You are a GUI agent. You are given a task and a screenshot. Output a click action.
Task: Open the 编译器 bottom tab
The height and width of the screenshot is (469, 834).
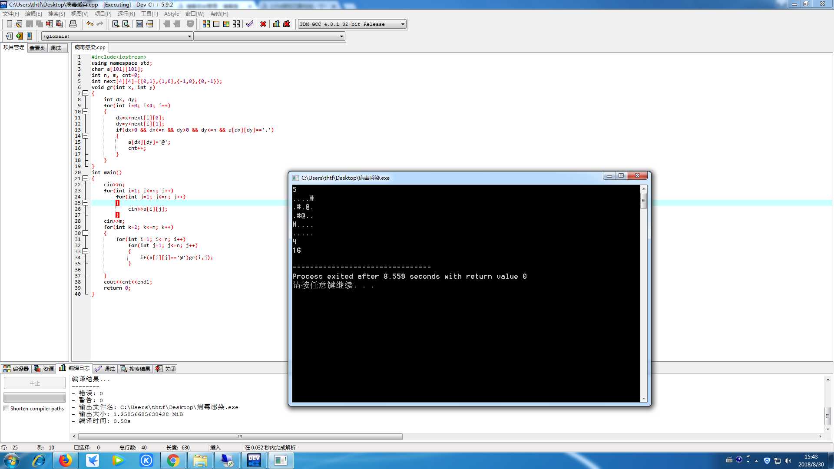point(16,369)
